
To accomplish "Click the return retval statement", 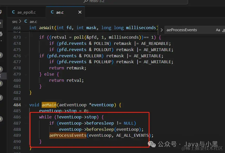I will (66, 80).
